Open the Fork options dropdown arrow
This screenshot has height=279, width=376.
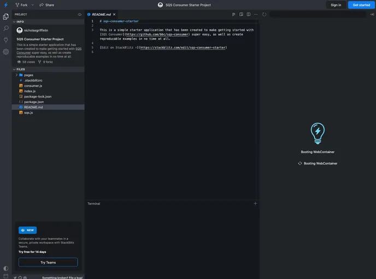[33, 5]
